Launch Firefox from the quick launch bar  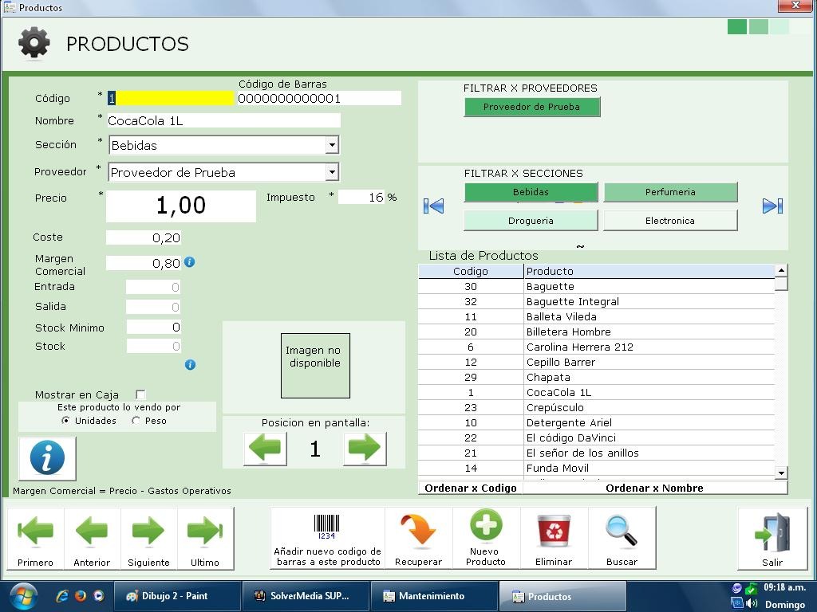[81, 596]
